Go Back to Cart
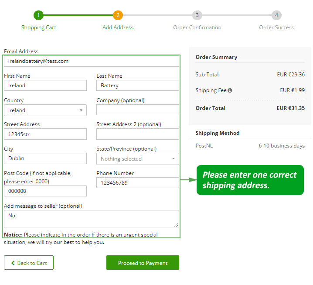Screen dimensions: 313x285 (x=29, y=263)
